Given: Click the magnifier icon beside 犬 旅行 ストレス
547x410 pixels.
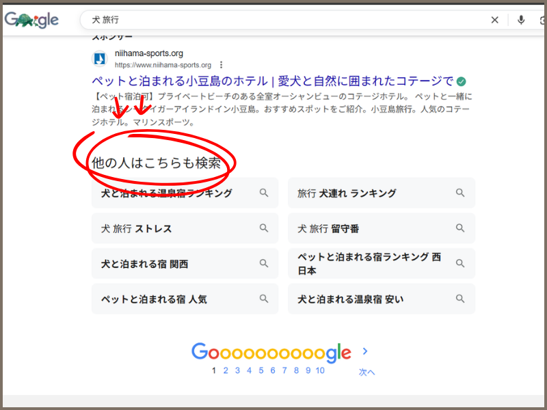Looking at the screenshot, I should (264, 228).
